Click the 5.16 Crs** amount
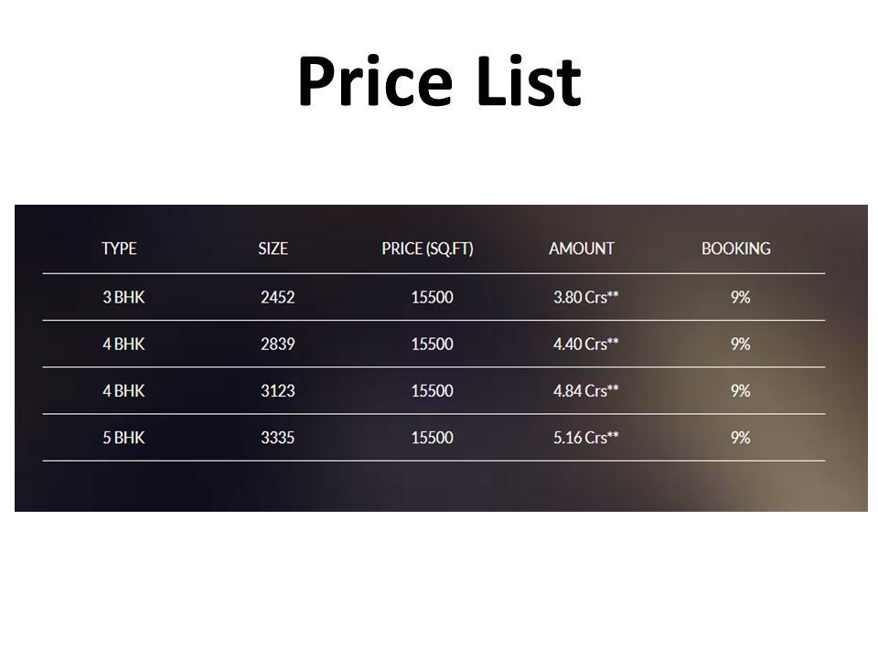The image size is (878, 658). 586,438
